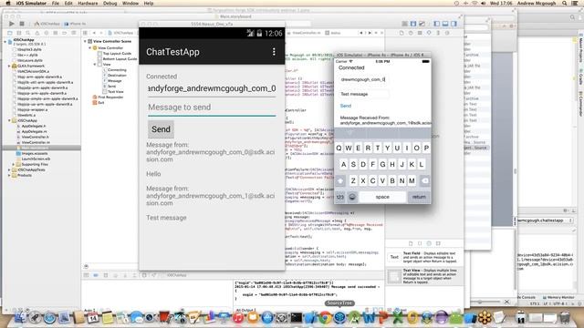
Task: Toggle Xcode debug area visibility
Action: pyautogui.click(x=445, y=24)
